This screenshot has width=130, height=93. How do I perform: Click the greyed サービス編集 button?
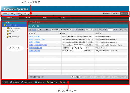click(86, 77)
